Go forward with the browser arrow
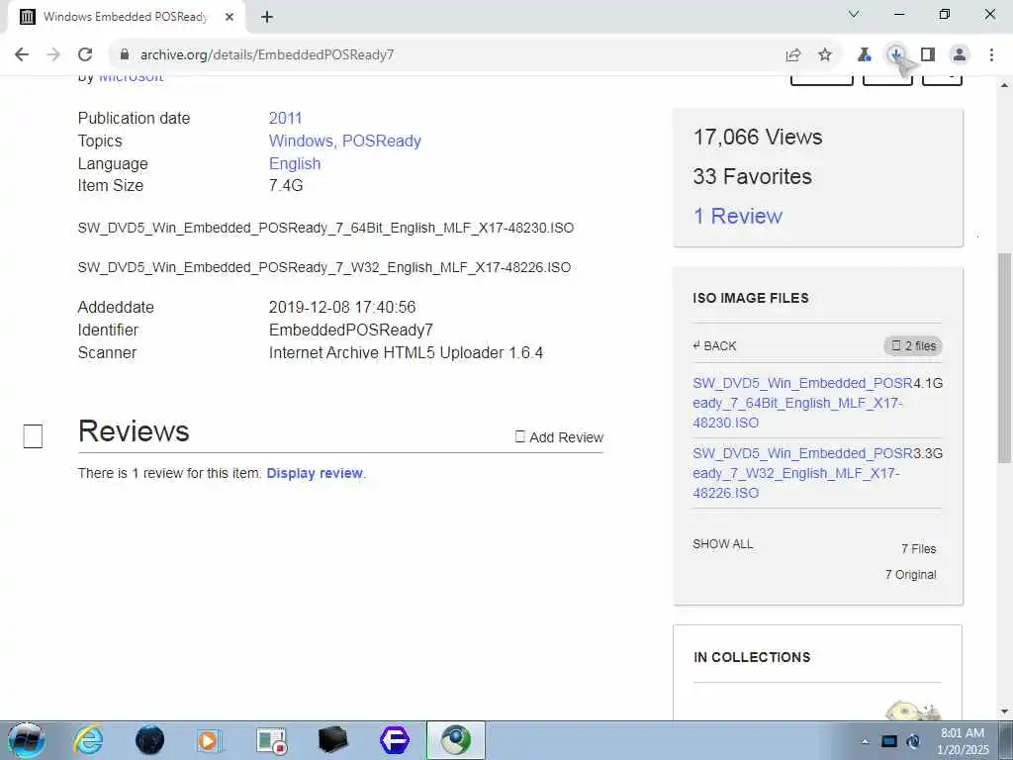The height and width of the screenshot is (760, 1013). [x=53, y=54]
